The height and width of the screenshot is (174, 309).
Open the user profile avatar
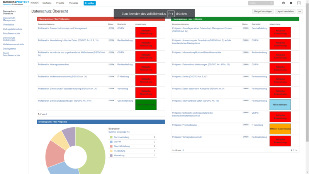(299, 3)
